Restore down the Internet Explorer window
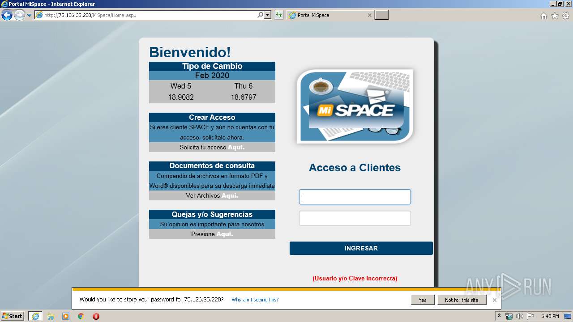The image size is (573, 322). pos(560,4)
